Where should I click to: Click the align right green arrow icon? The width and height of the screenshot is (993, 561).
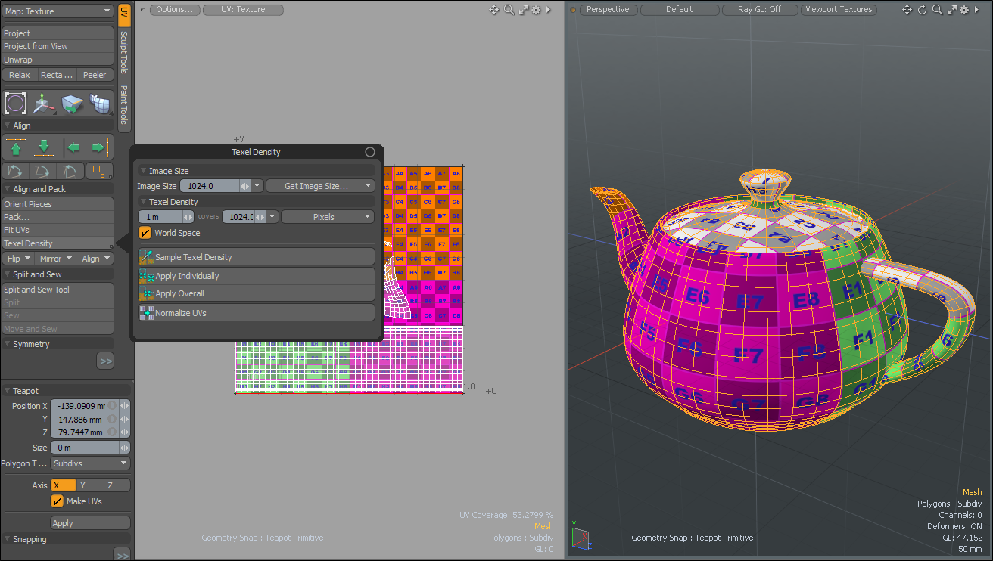pyautogui.click(x=98, y=147)
